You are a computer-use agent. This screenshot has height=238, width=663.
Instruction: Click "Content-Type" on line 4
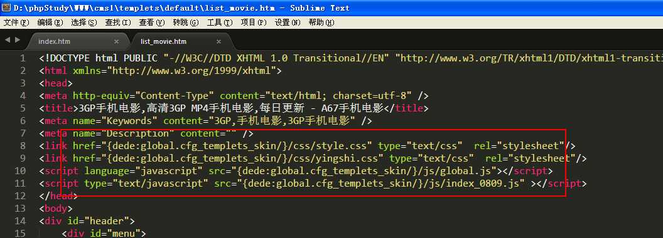tap(174, 96)
